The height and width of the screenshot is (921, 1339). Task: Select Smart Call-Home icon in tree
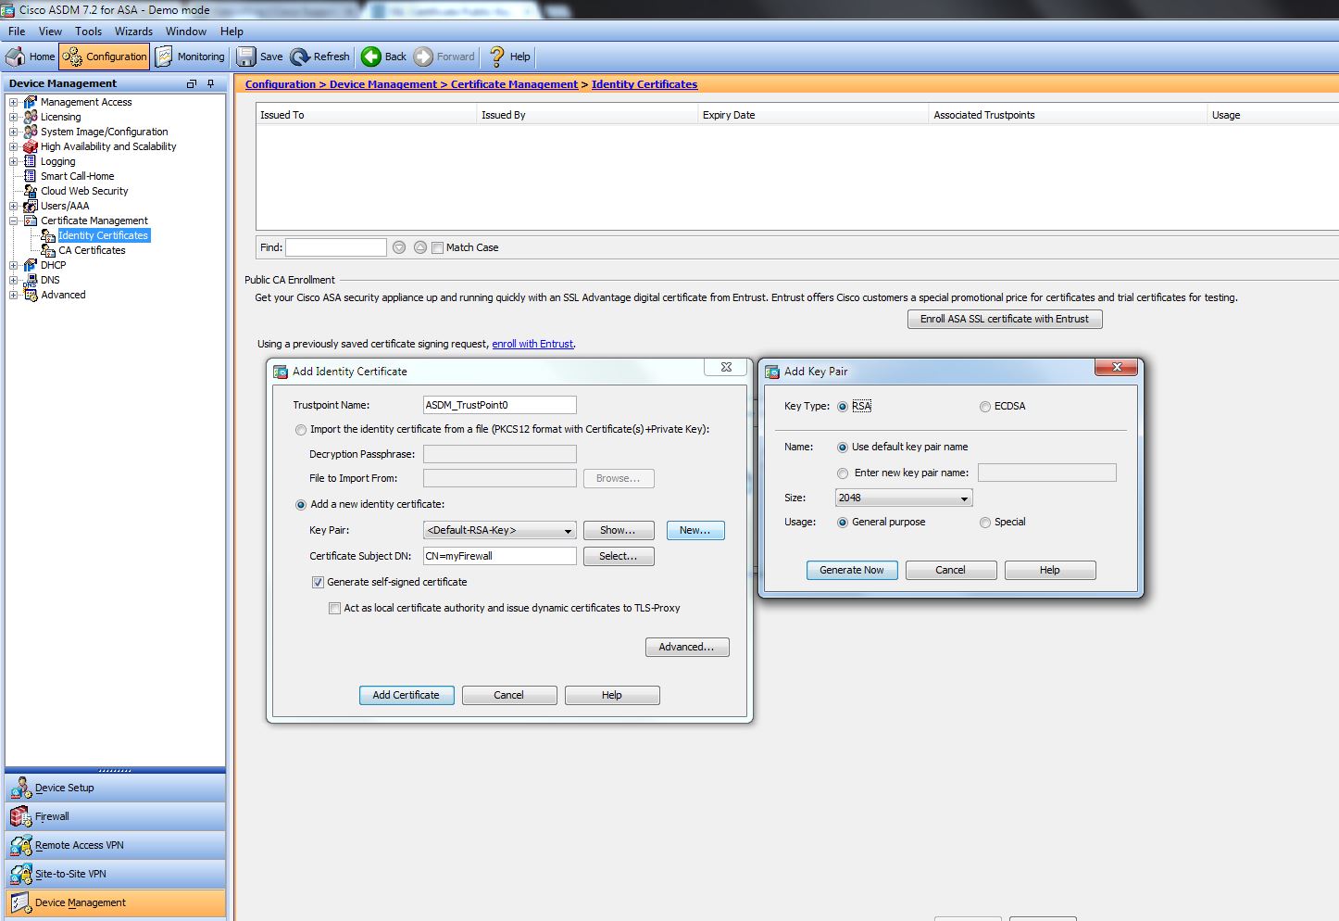click(31, 176)
